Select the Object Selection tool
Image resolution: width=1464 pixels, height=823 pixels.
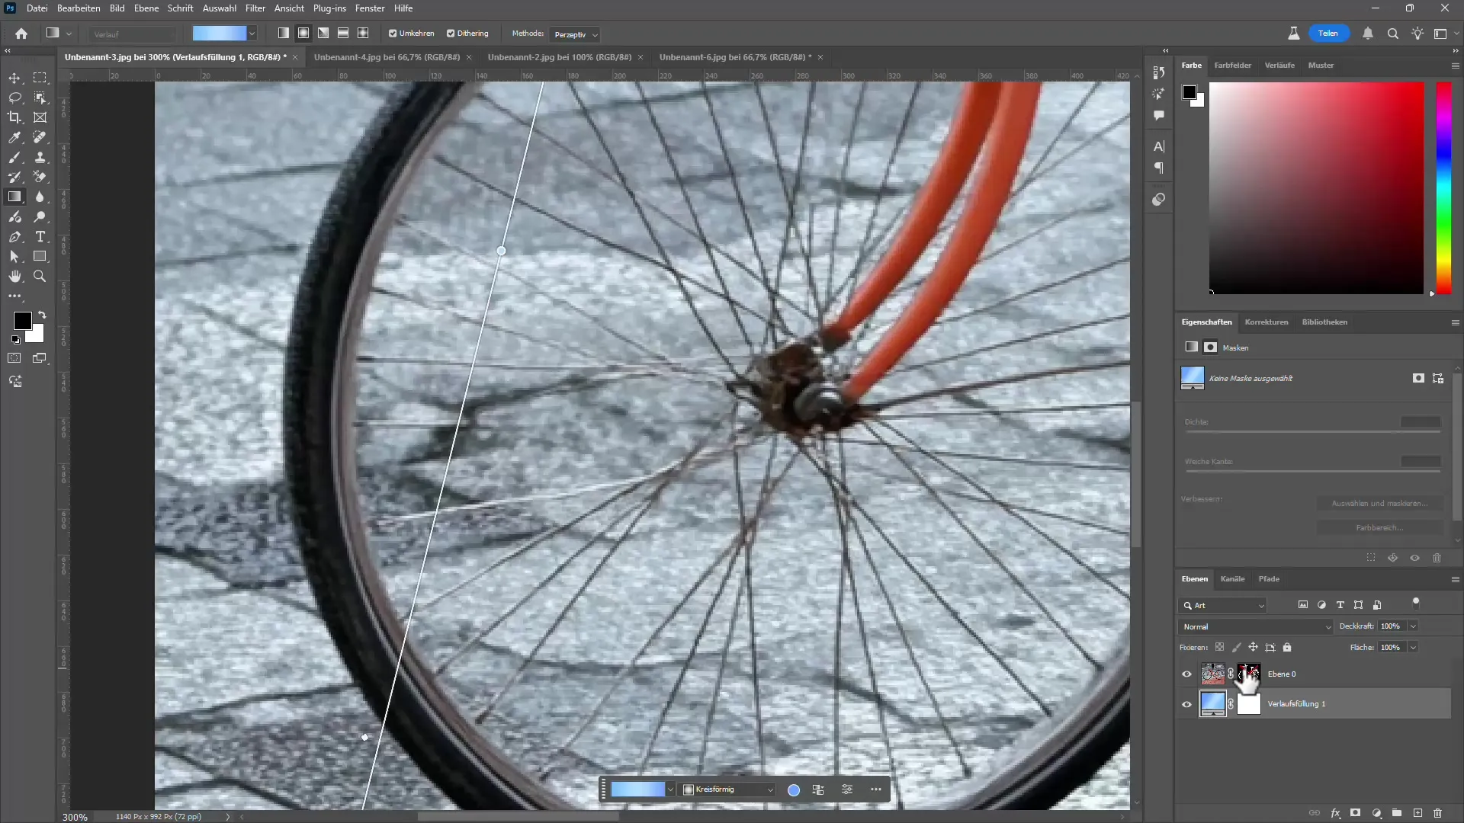click(40, 98)
